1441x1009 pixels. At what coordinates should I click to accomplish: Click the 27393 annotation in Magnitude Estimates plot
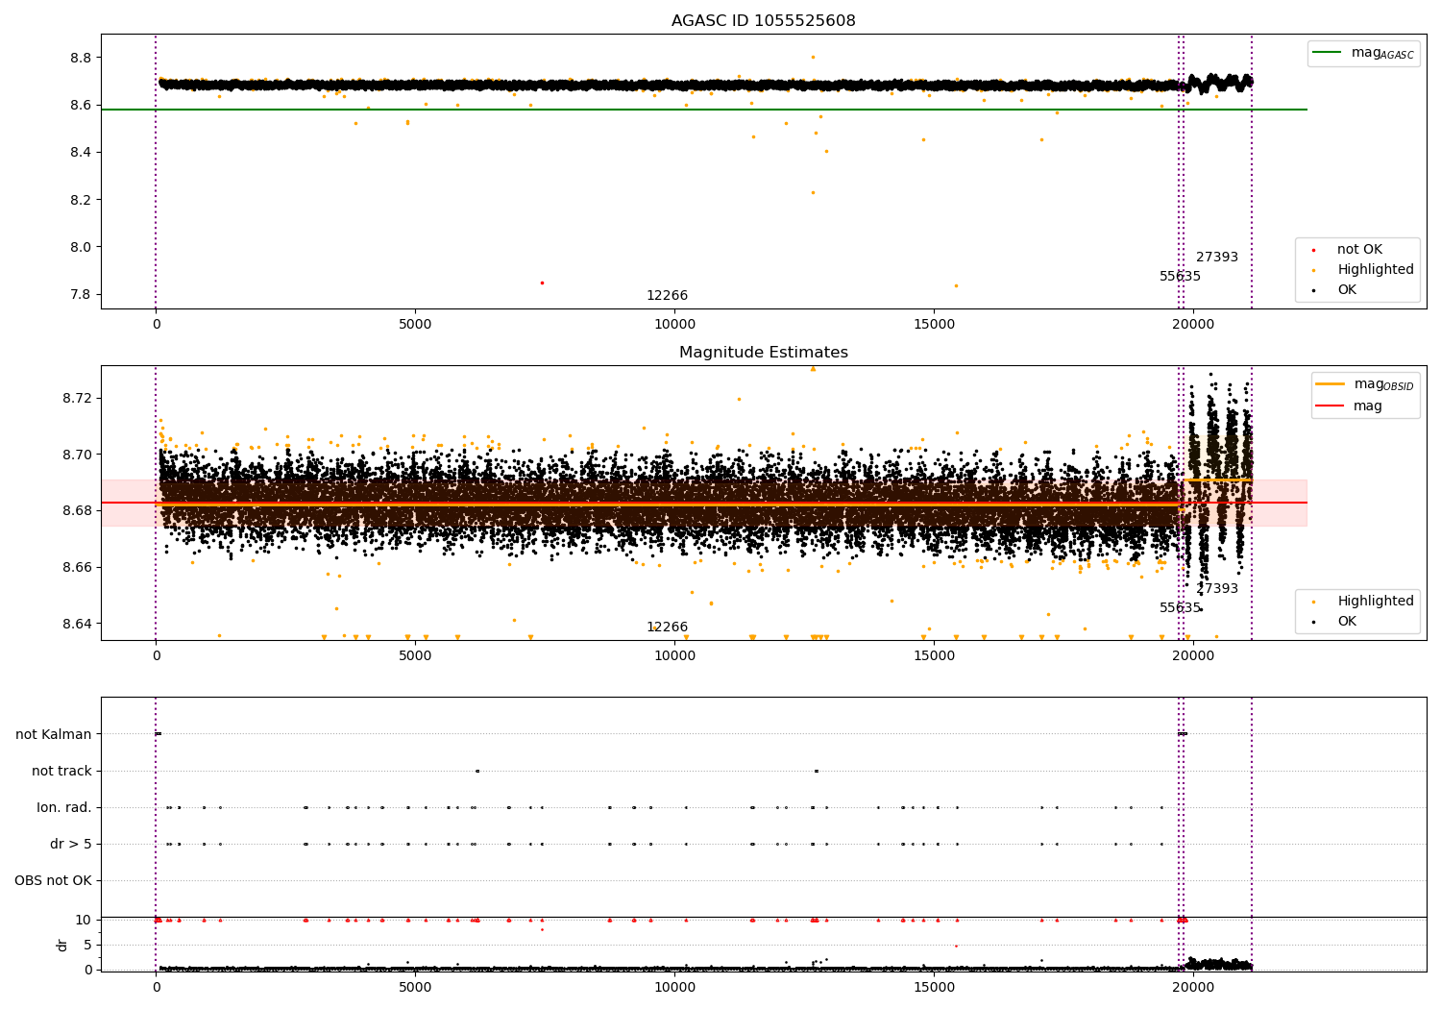click(1217, 589)
